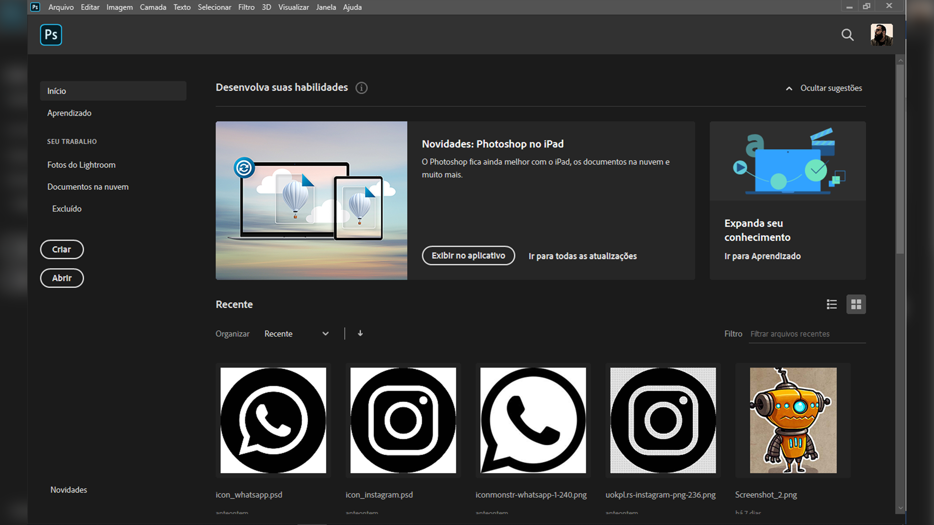934x525 pixels.
Task: Click the Filtrar arquivos recentes field
Action: tap(807, 334)
